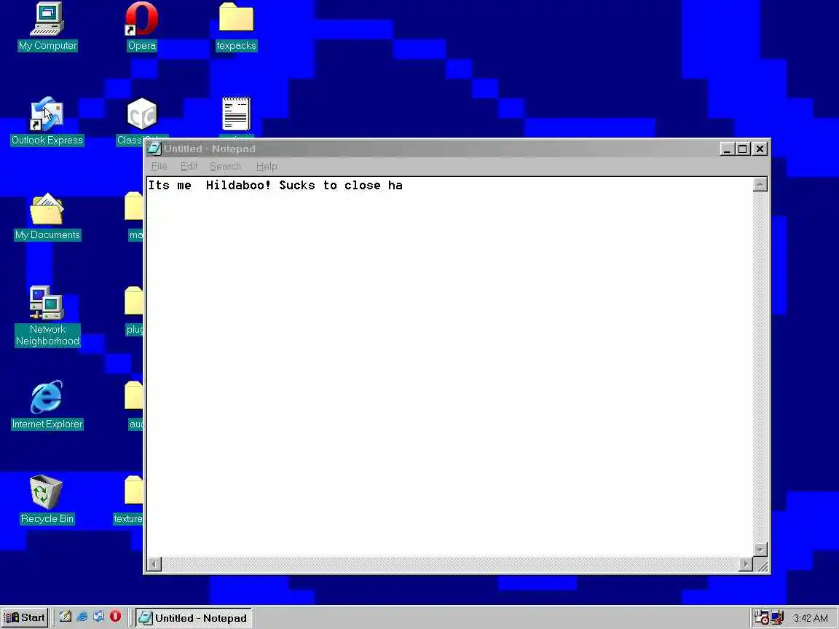Click the second system tray icon
The height and width of the screenshot is (629, 839).
pos(777,618)
